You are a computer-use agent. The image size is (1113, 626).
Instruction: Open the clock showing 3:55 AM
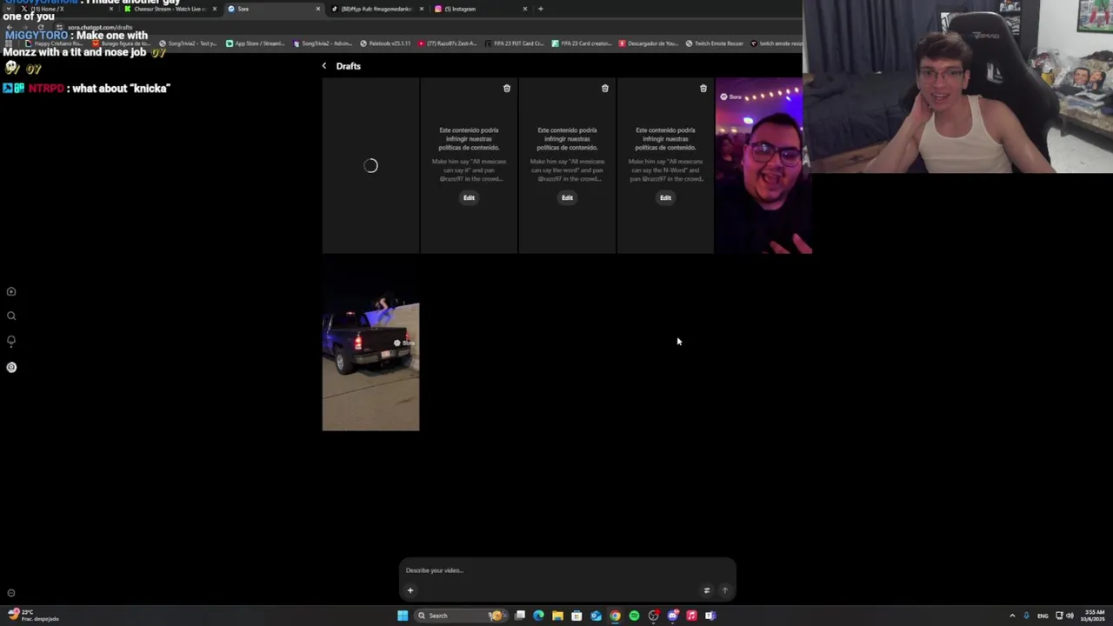pyautogui.click(x=1092, y=616)
